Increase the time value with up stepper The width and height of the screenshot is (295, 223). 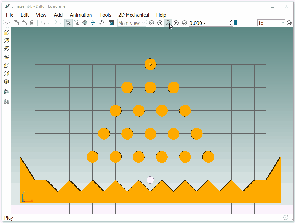[x=231, y=21]
